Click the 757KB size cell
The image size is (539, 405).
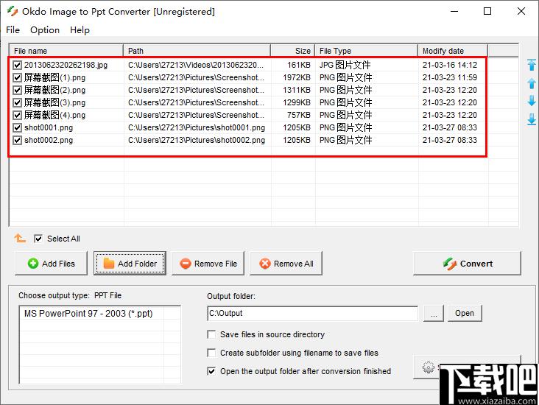pos(299,115)
